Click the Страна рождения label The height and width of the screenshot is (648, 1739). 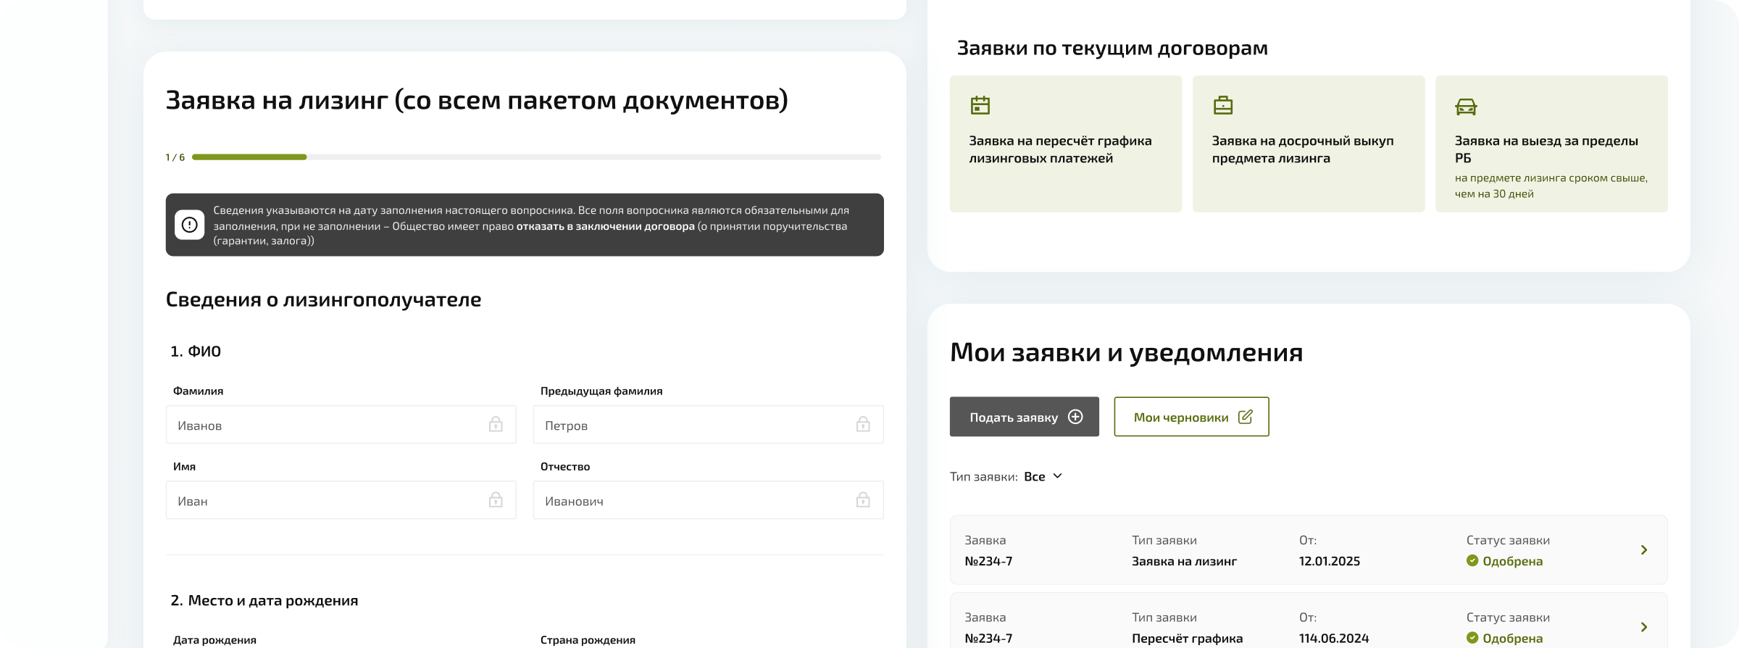pyautogui.click(x=588, y=640)
